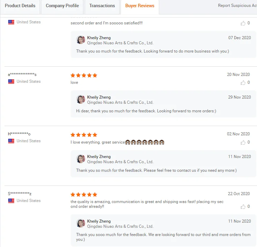Click star rating on 22 Oct 2020 review
Viewport: 257px width, 247px height.
84,194
